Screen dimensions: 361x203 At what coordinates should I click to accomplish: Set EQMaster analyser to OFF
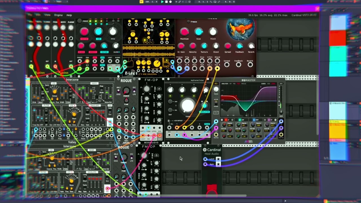tap(230, 84)
